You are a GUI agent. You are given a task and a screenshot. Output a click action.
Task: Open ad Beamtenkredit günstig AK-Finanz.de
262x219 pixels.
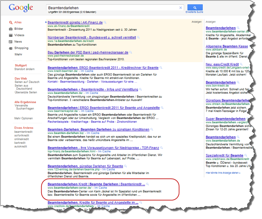point(75,22)
